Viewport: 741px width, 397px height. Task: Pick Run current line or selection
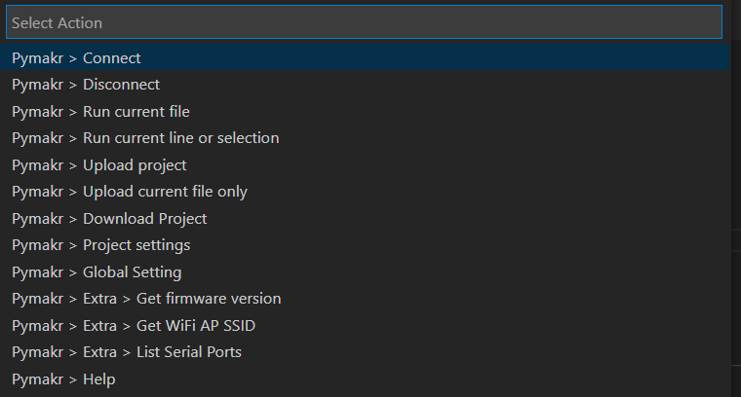145,138
